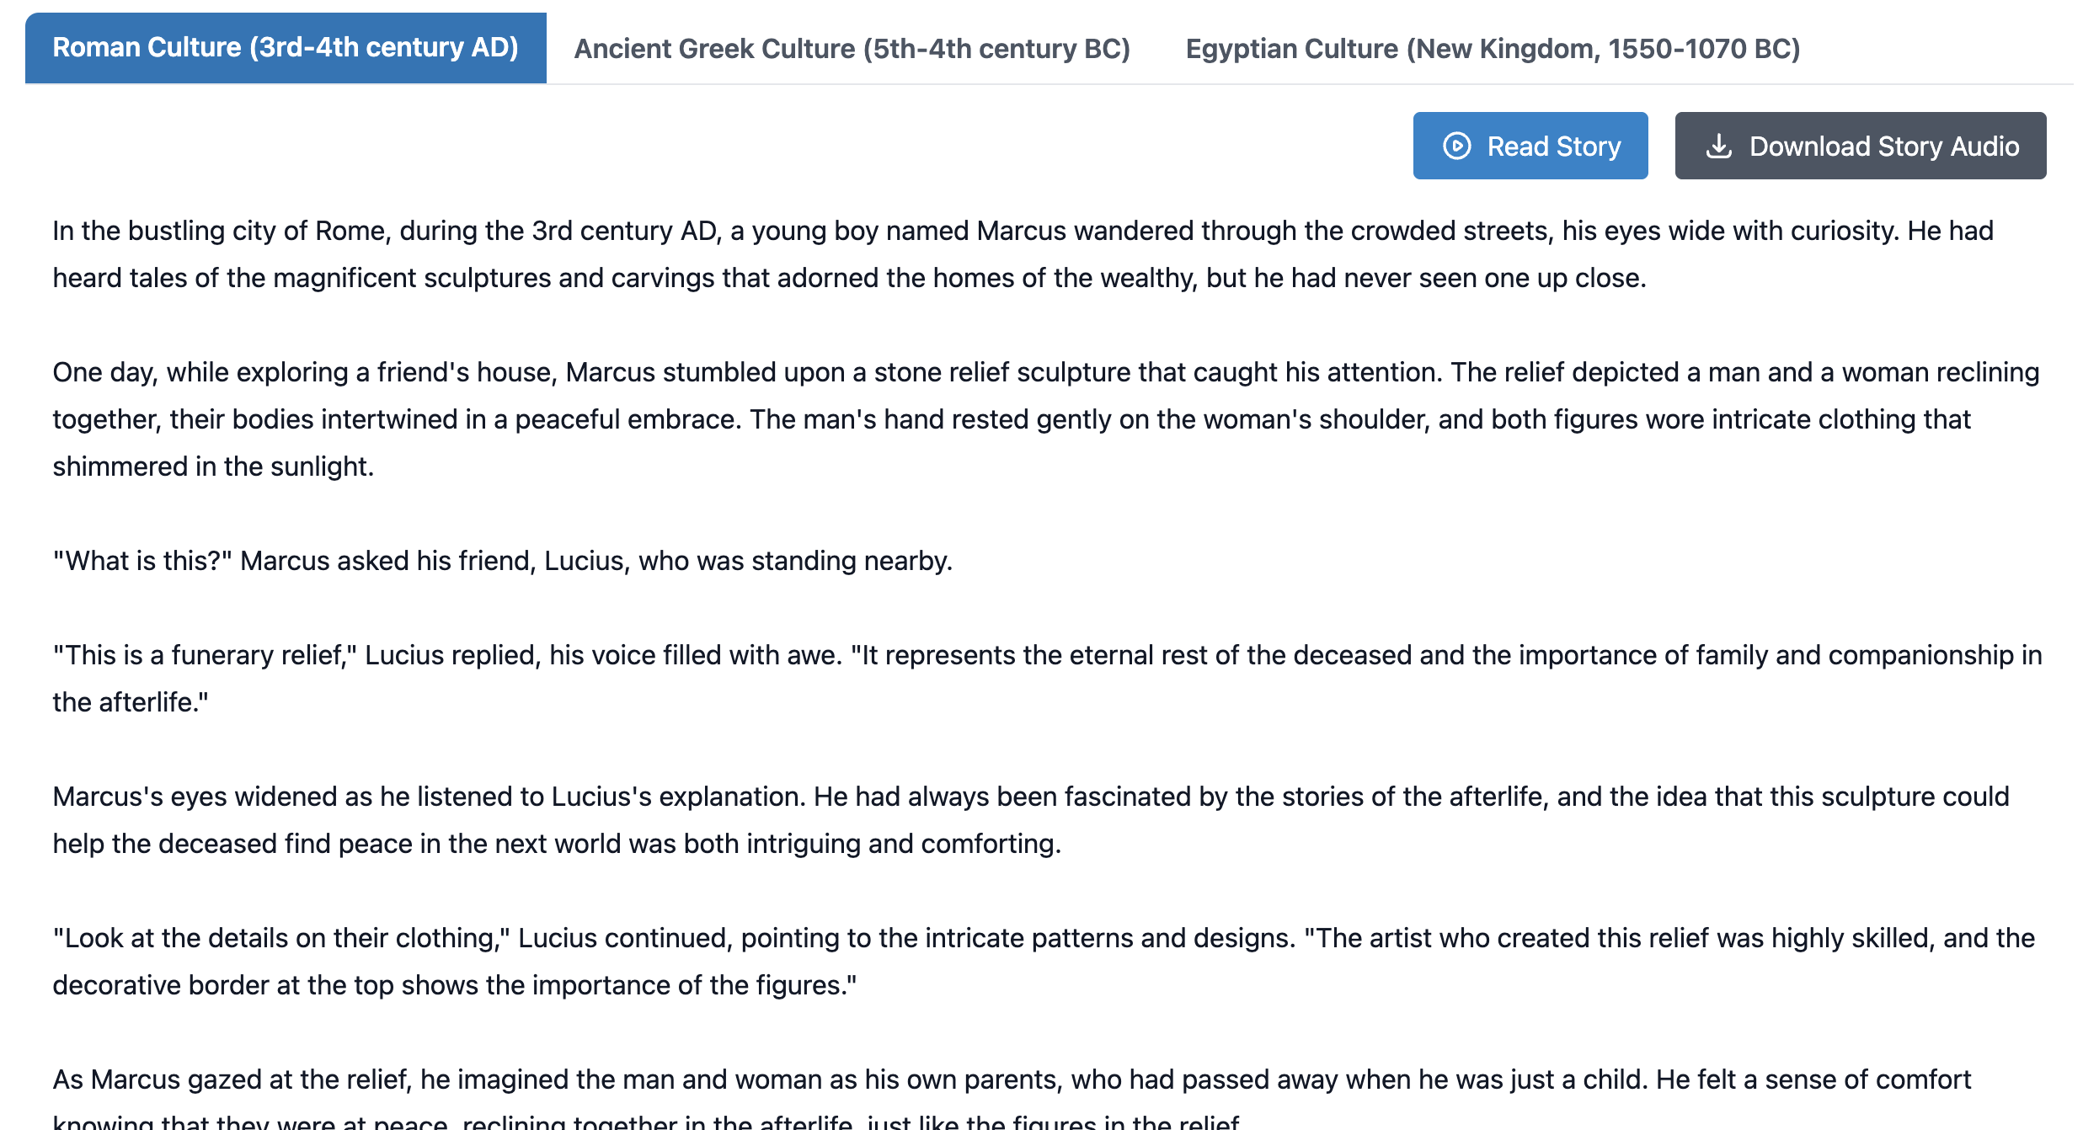The height and width of the screenshot is (1130, 2099).
Task: Open the Roman Culture (3rd-4th century AD) tab
Action: pos(286,48)
